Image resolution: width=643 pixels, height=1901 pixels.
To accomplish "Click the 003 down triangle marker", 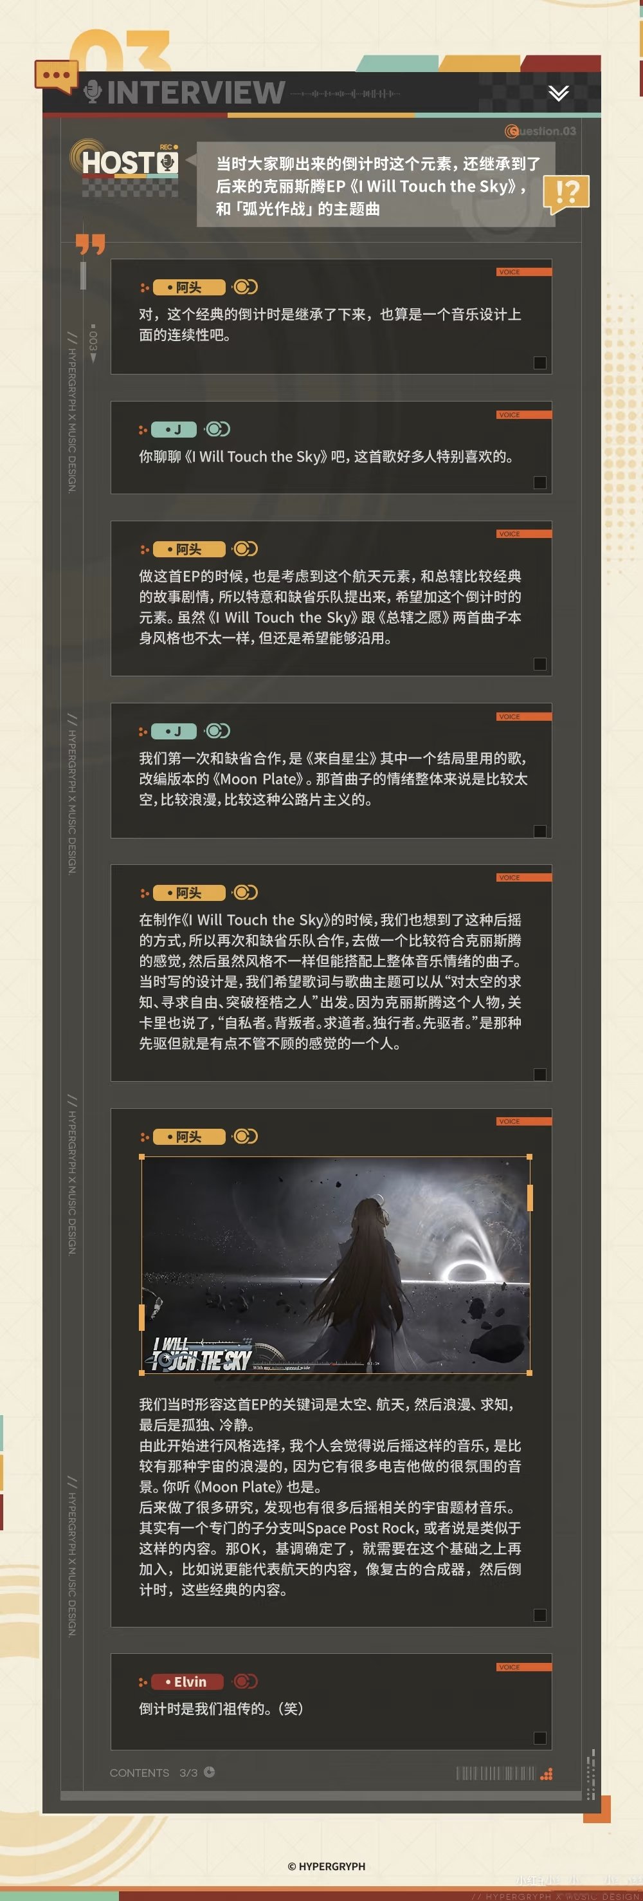I will tap(93, 358).
